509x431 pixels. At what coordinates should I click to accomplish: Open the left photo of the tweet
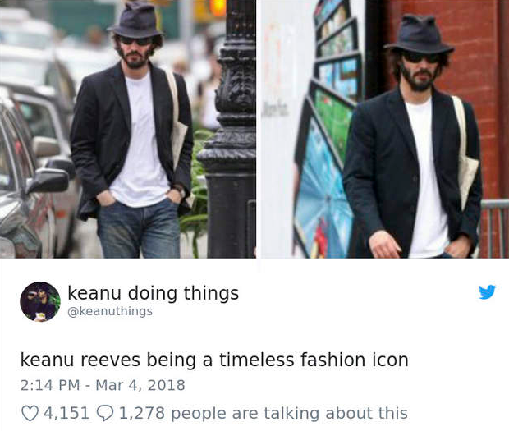coord(128,129)
